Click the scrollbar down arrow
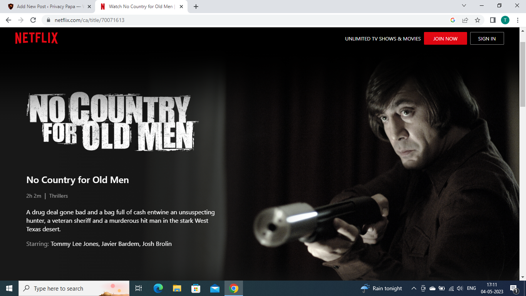This screenshot has height=296, width=526. point(523,277)
